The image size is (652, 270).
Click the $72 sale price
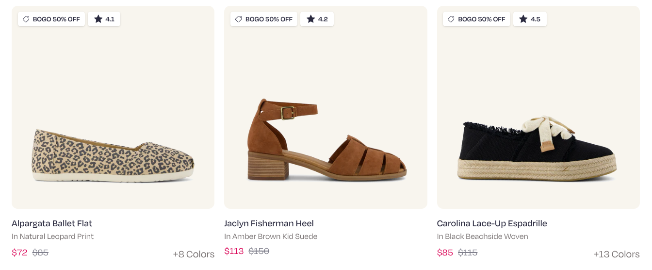pyautogui.click(x=19, y=253)
